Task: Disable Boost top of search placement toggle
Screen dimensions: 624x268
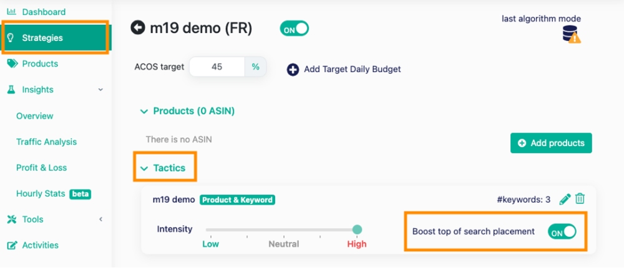Action: pos(562,232)
